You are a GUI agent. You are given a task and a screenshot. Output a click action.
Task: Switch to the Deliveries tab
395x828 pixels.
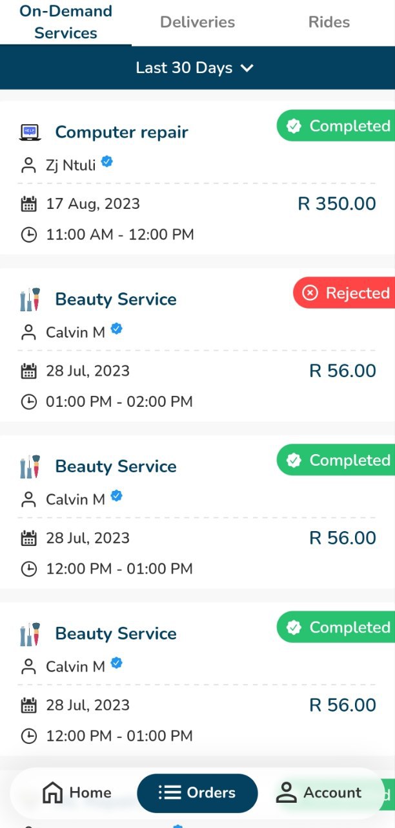click(x=197, y=23)
